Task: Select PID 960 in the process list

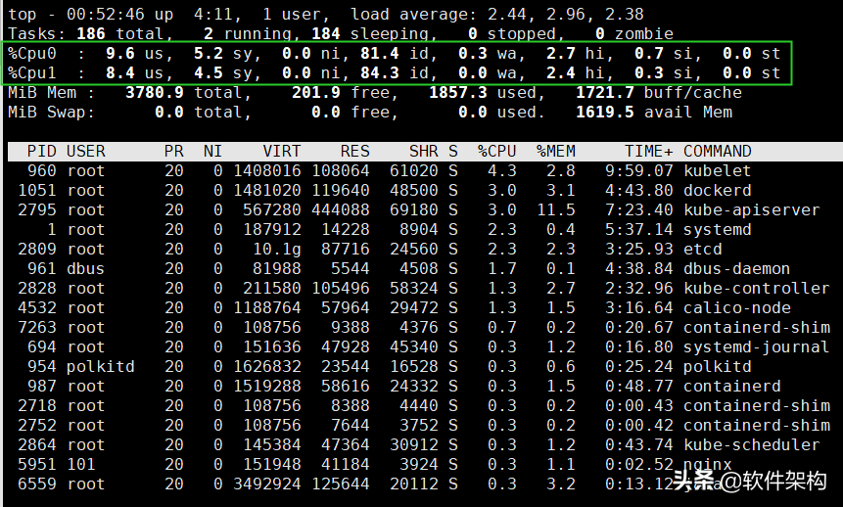Action: coord(41,171)
